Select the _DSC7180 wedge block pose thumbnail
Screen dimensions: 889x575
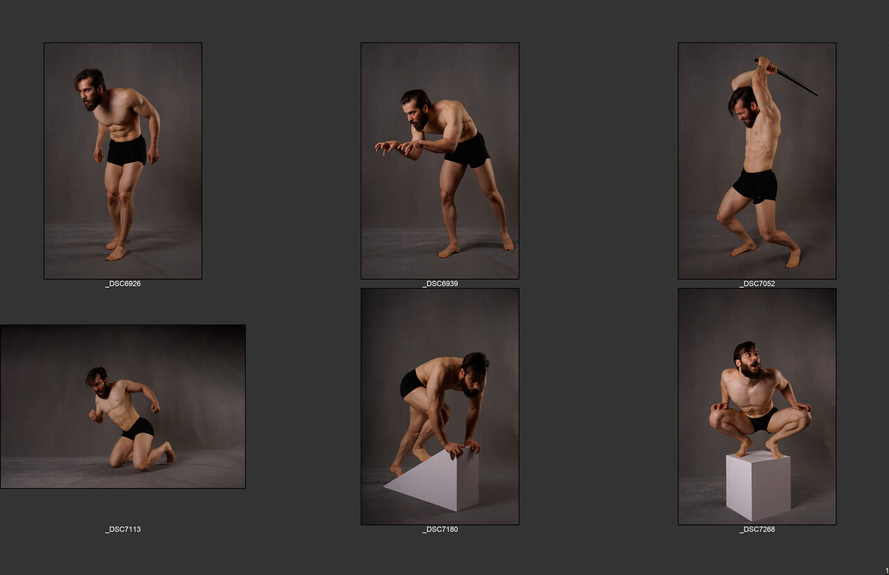(x=440, y=406)
